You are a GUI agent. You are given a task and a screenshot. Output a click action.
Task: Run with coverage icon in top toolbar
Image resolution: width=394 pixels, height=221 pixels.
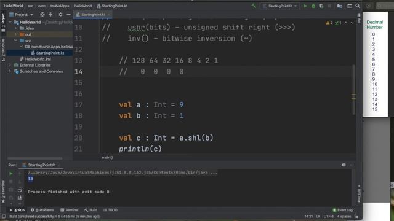321,6
